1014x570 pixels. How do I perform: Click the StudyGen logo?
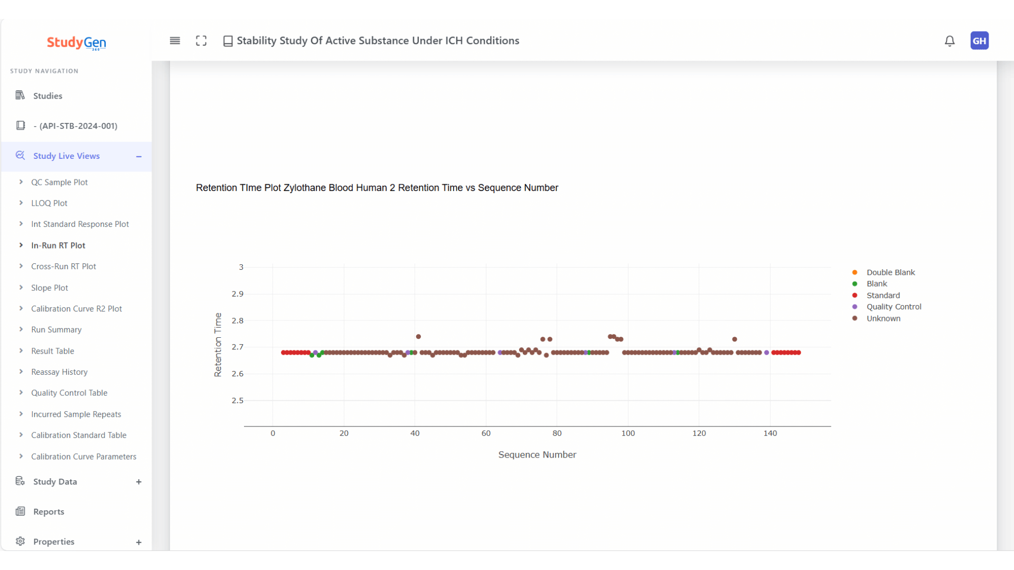pyautogui.click(x=76, y=42)
